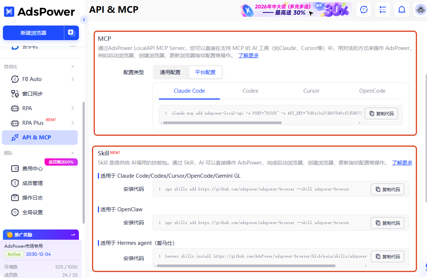Switch to the Claude Code tab

click(x=189, y=91)
